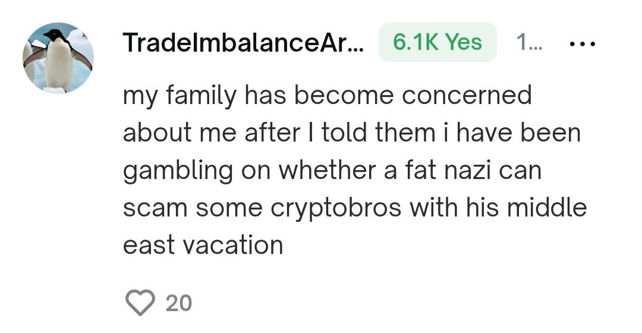
Task: Click the green 6.1K Yes position badge
Action: (438, 42)
